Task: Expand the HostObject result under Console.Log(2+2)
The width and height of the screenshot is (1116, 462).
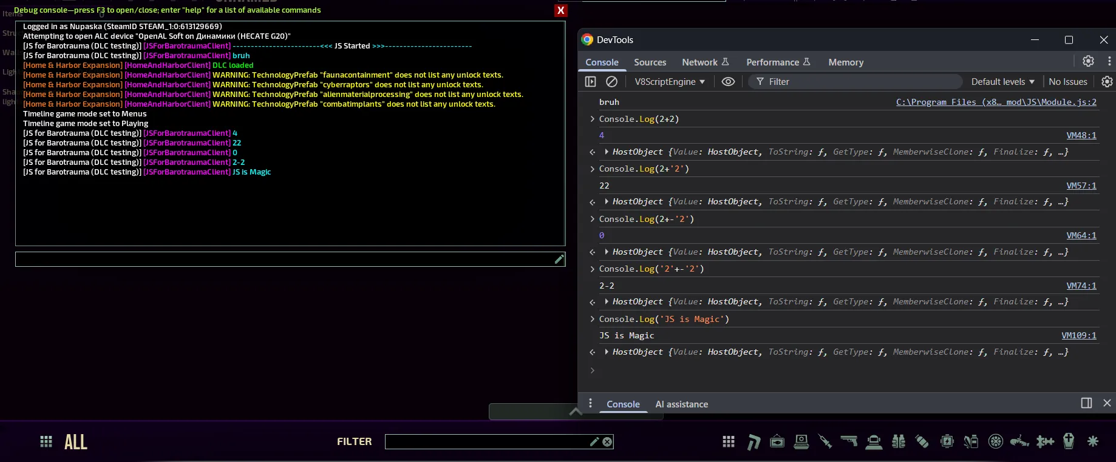Action: [607, 152]
